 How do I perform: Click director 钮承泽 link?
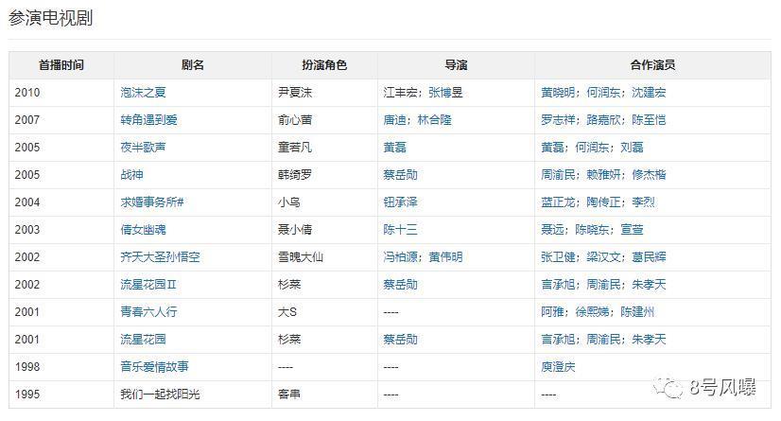tap(401, 202)
